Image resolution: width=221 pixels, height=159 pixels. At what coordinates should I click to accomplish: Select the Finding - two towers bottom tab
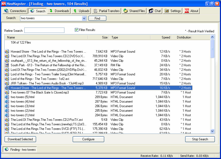coord(20,150)
